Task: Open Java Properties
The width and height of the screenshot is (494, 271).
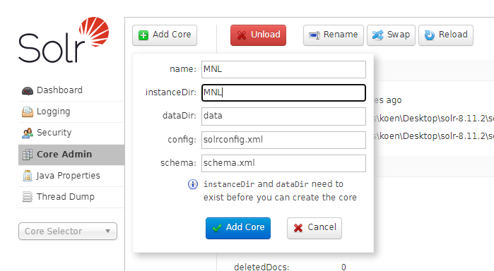Action: [71, 176]
